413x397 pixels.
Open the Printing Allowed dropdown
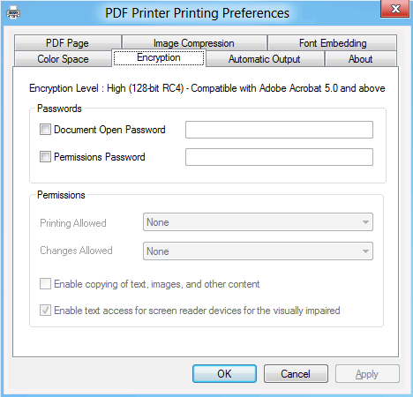coord(258,222)
